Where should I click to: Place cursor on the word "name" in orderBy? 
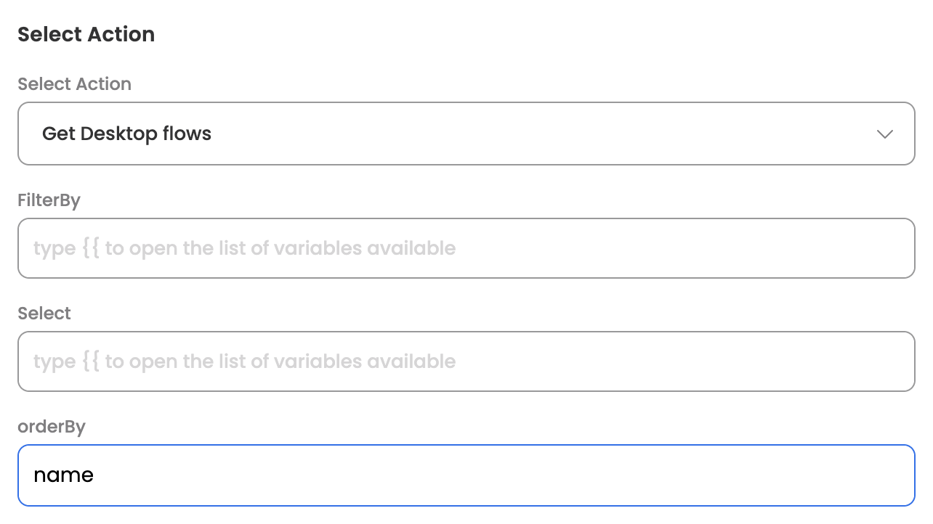pyautogui.click(x=63, y=475)
